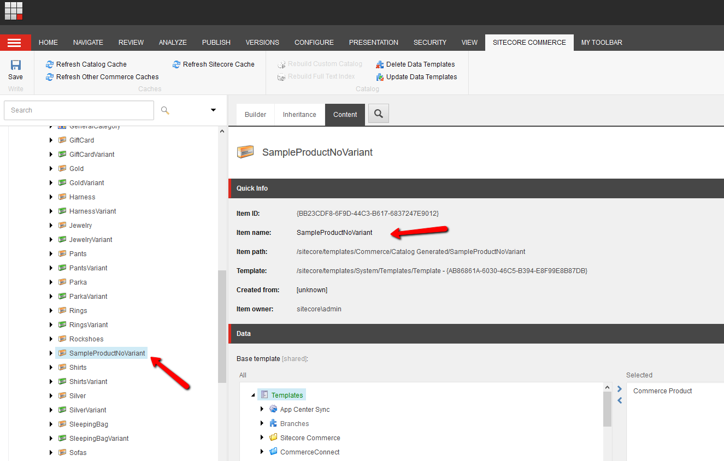724x461 pixels.
Task: Click Refresh Sitecore Cache
Action: click(x=213, y=64)
